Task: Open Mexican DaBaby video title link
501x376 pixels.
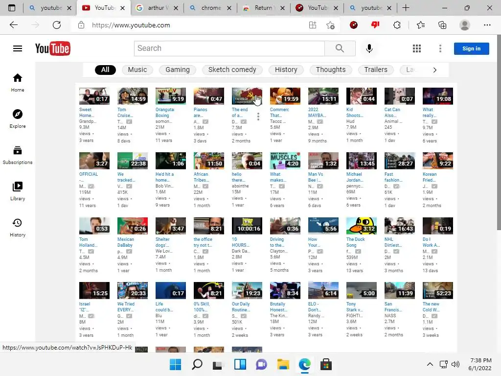Action: [x=126, y=242]
